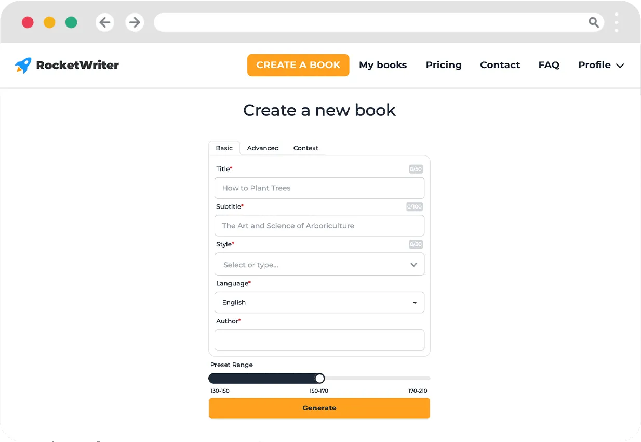Click the RocketWriter rocket logo icon
This screenshot has width=641, height=442.
point(23,65)
